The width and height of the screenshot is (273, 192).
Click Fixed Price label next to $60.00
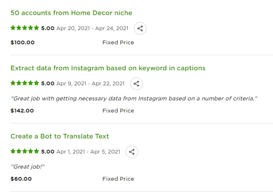pyautogui.click(x=118, y=179)
